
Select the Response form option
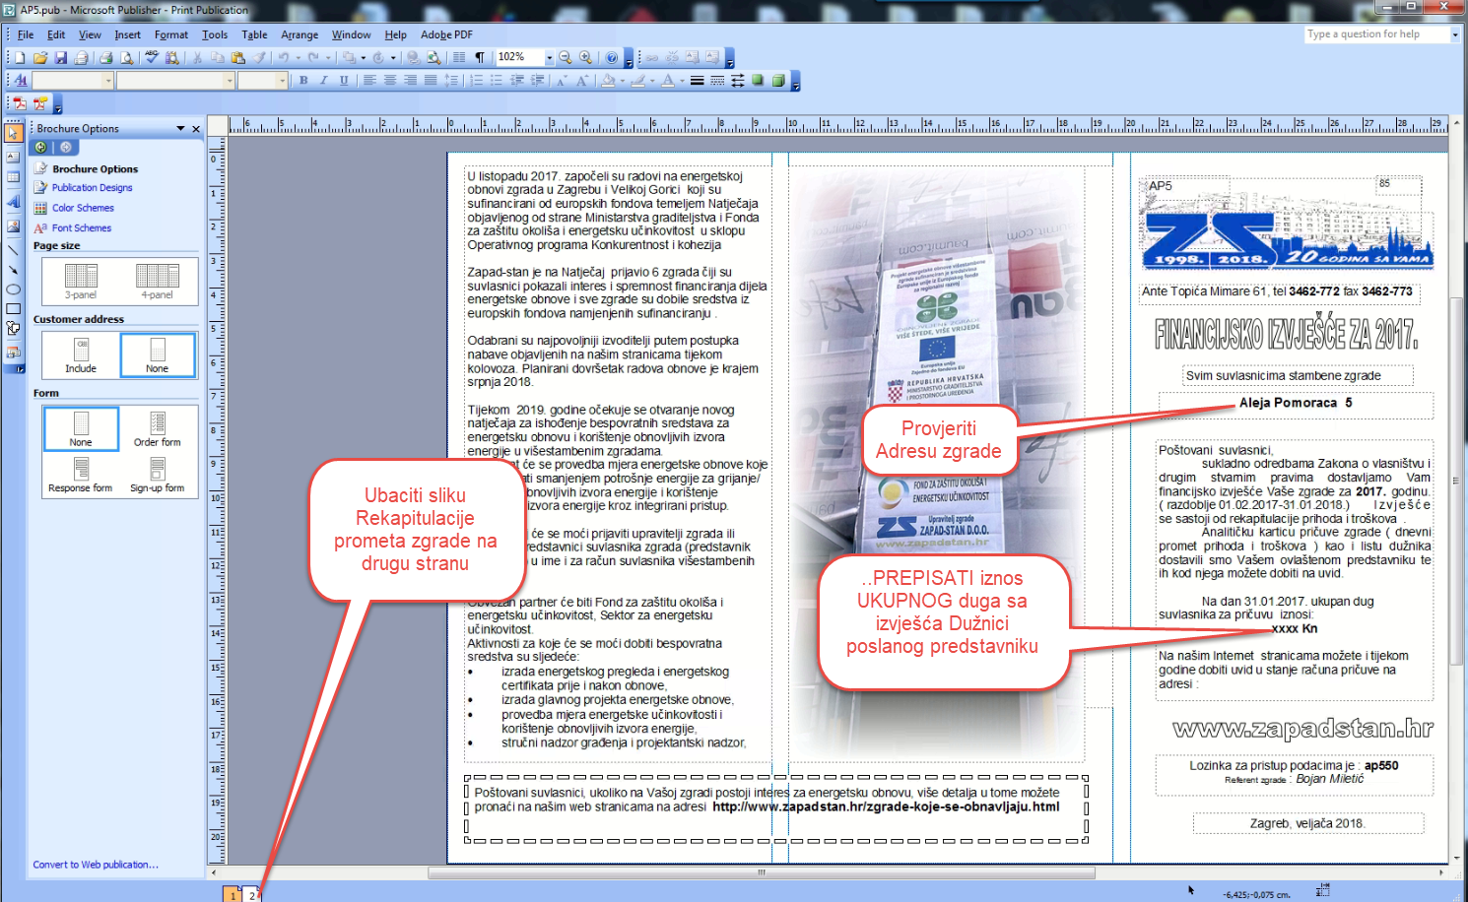[81, 475]
